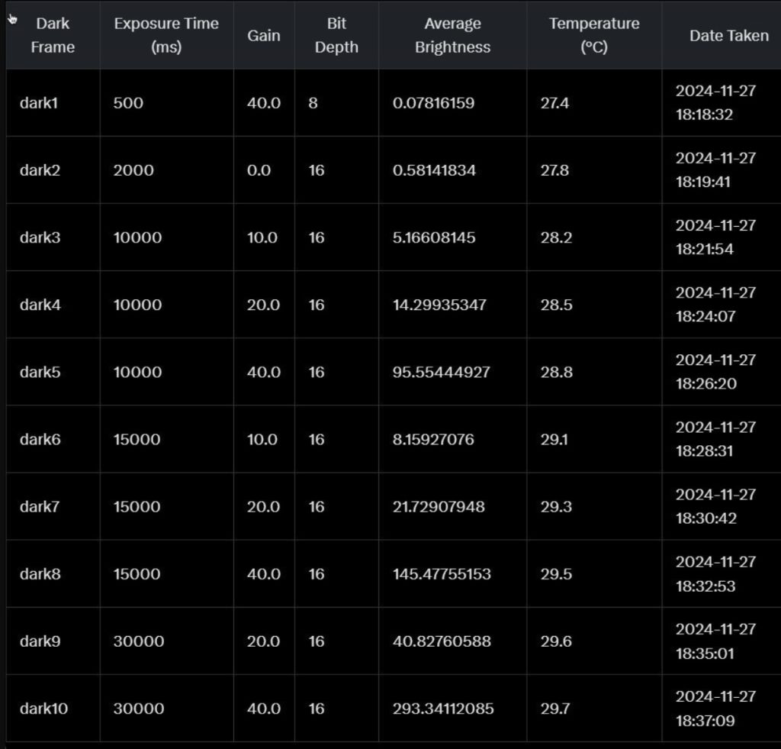Click brightness value 293.34112085
The image size is (781, 749).
(x=443, y=708)
